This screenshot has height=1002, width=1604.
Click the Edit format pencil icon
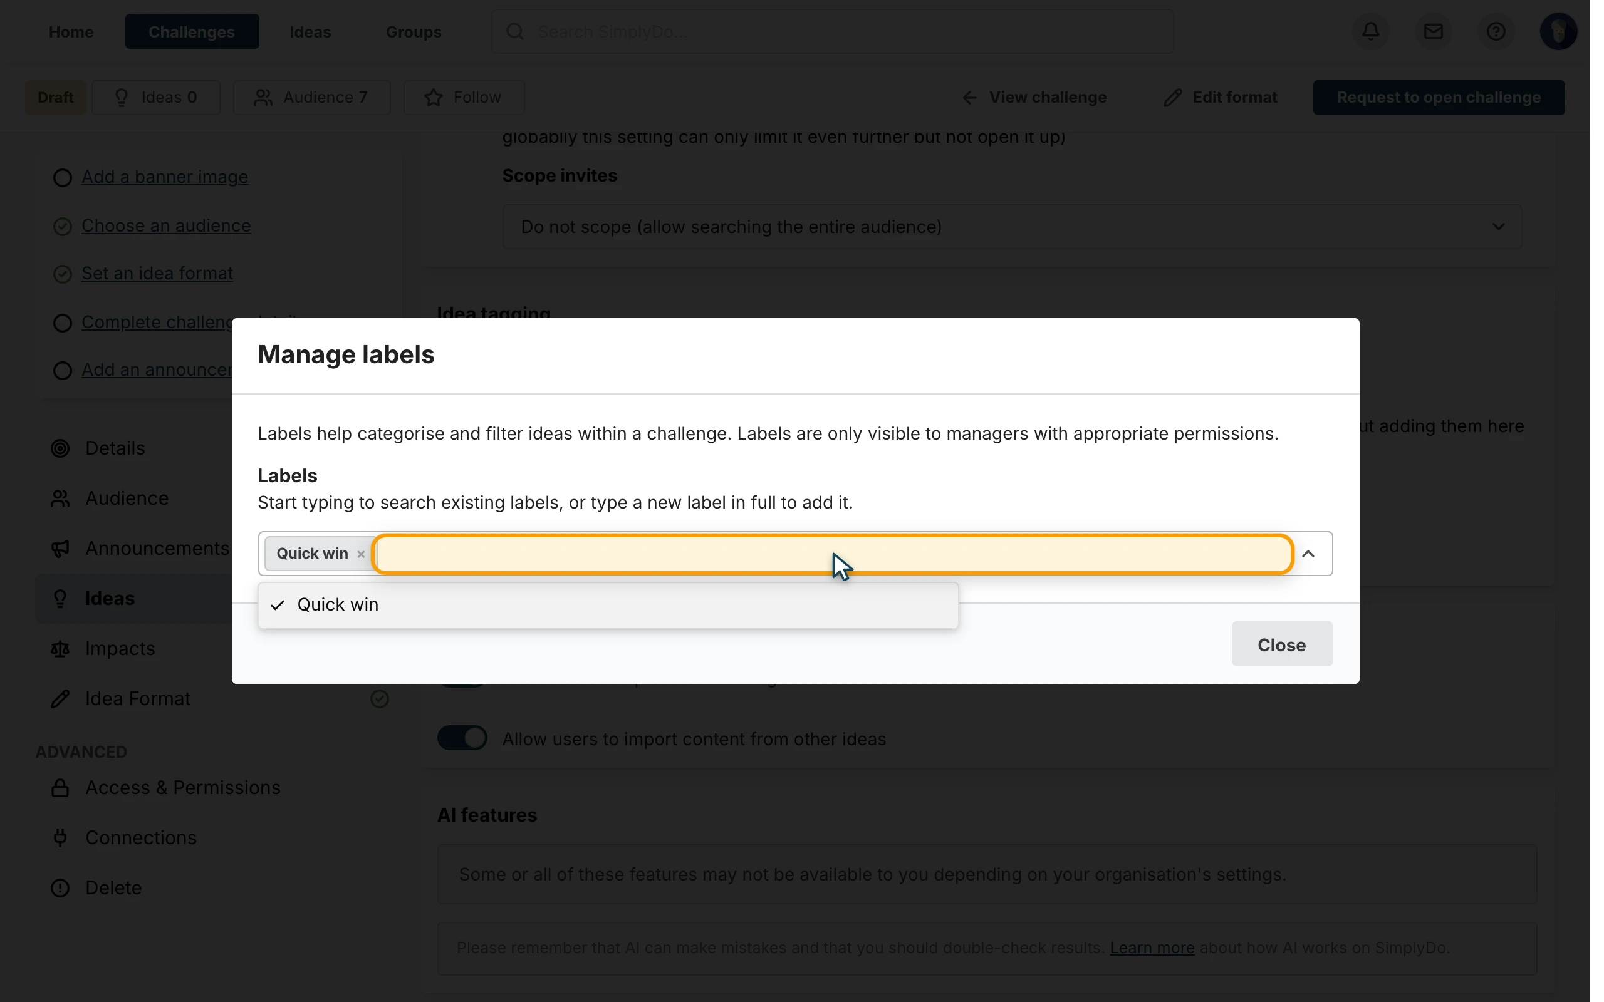point(1172,98)
